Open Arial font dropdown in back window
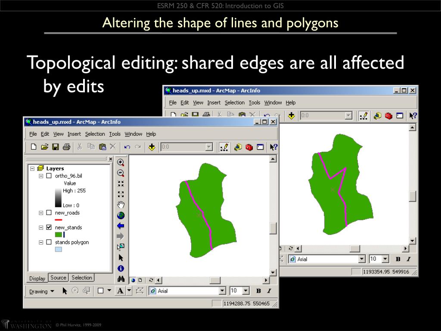This screenshot has width=441, height=331. (x=362, y=259)
